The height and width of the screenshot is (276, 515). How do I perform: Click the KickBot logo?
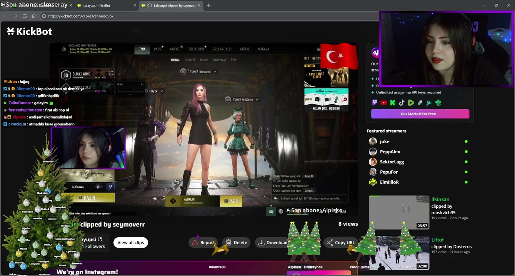click(x=29, y=31)
